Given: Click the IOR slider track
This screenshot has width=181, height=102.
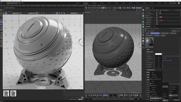Looking at the screenshot, I should (171, 60).
